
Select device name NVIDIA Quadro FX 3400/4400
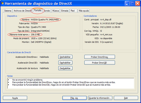coord(45,20)
